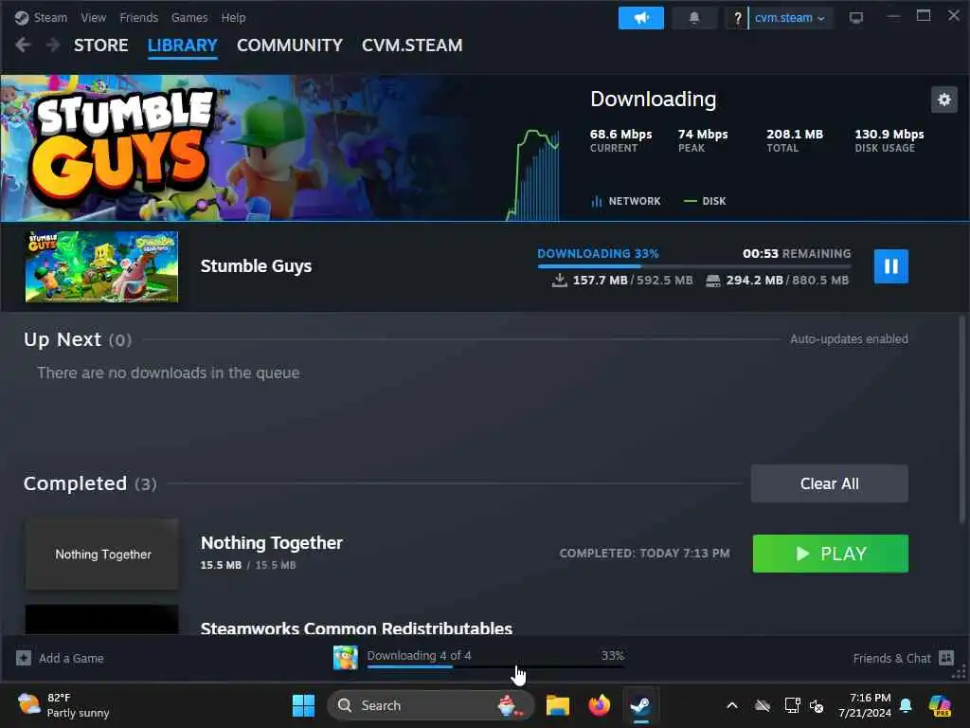Click the blue announcements megaphone icon
This screenshot has height=728, width=970.
[641, 18]
